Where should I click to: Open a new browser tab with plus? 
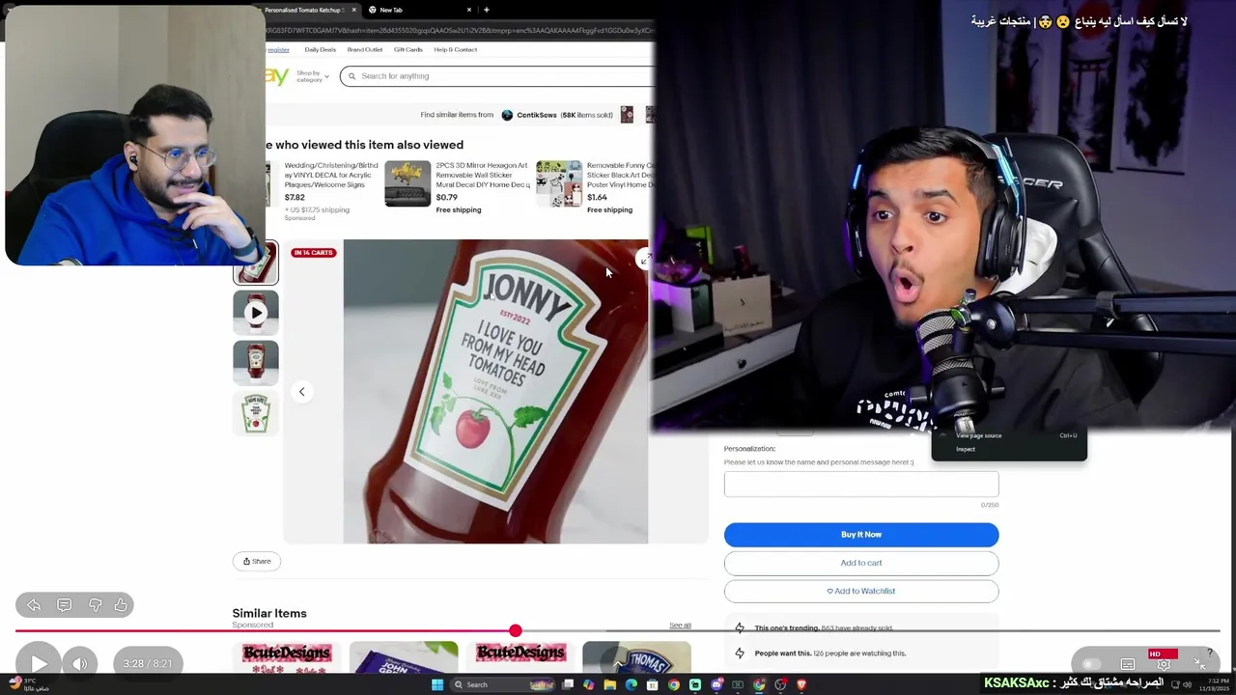[487, 10]
